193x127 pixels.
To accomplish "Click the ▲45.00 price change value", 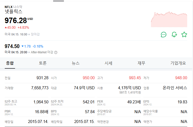I will (10, 27).
